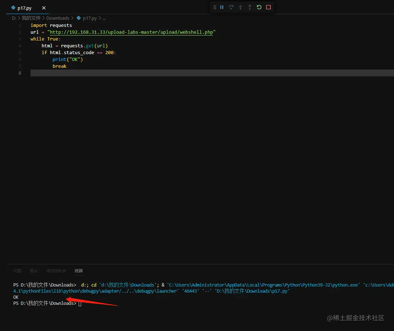Viewport: 394px width, 331px height.
Task: Click the Step Over debug icon
Action: point(231,7)
